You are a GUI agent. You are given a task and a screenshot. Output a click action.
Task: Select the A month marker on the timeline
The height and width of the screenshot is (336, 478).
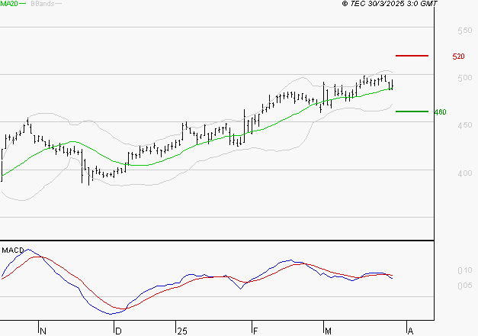(x=410, y=331)
